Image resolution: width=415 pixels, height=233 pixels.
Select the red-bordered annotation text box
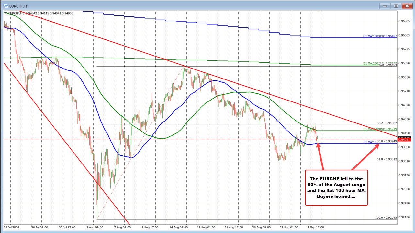(x=336, y=187)
